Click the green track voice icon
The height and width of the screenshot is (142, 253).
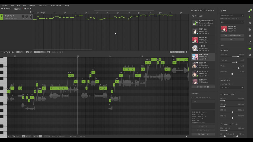tap(2, 16)
